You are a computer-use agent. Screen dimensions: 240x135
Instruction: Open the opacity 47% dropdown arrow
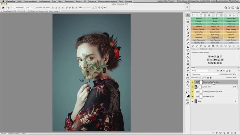pyautogui.click(x=238, y=74)
